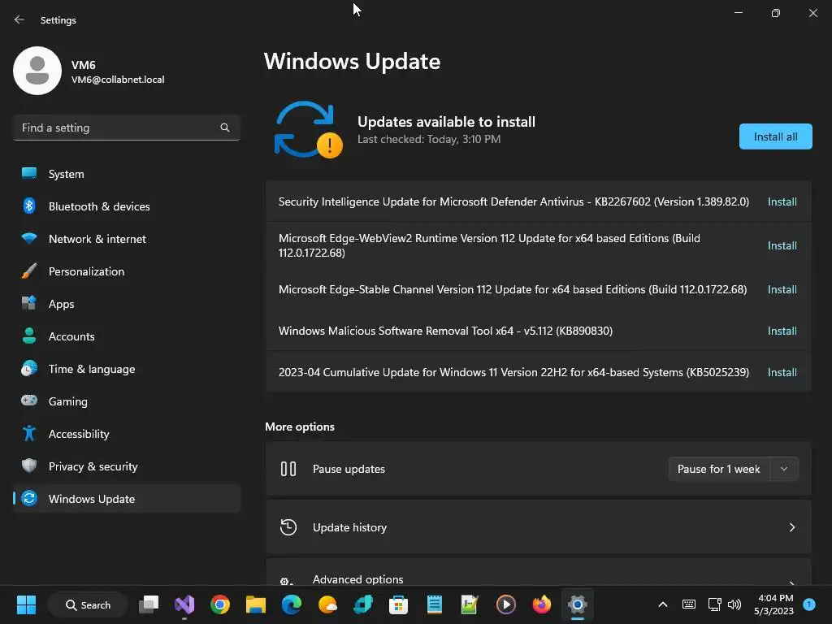
Task: Click the large update status sync icon
Action: [308, 130]
